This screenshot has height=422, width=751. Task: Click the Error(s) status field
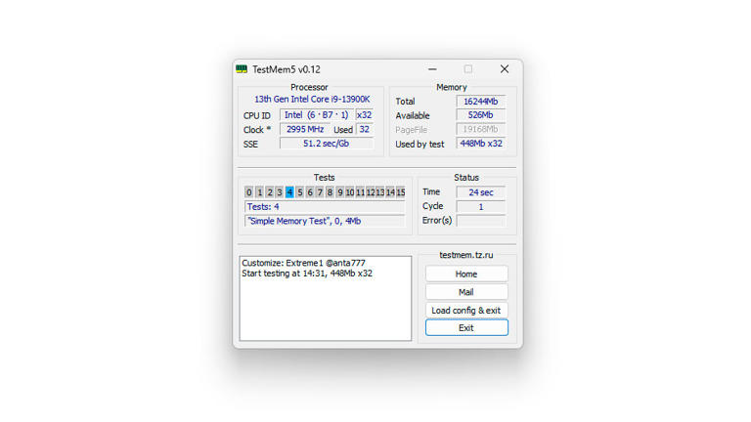480,221
